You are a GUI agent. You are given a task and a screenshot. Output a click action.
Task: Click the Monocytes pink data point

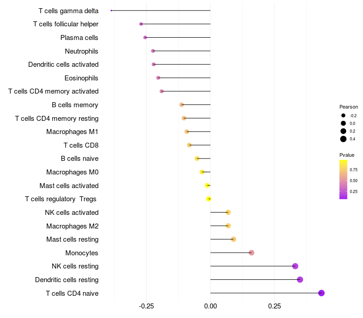click(x=251, y=253)
